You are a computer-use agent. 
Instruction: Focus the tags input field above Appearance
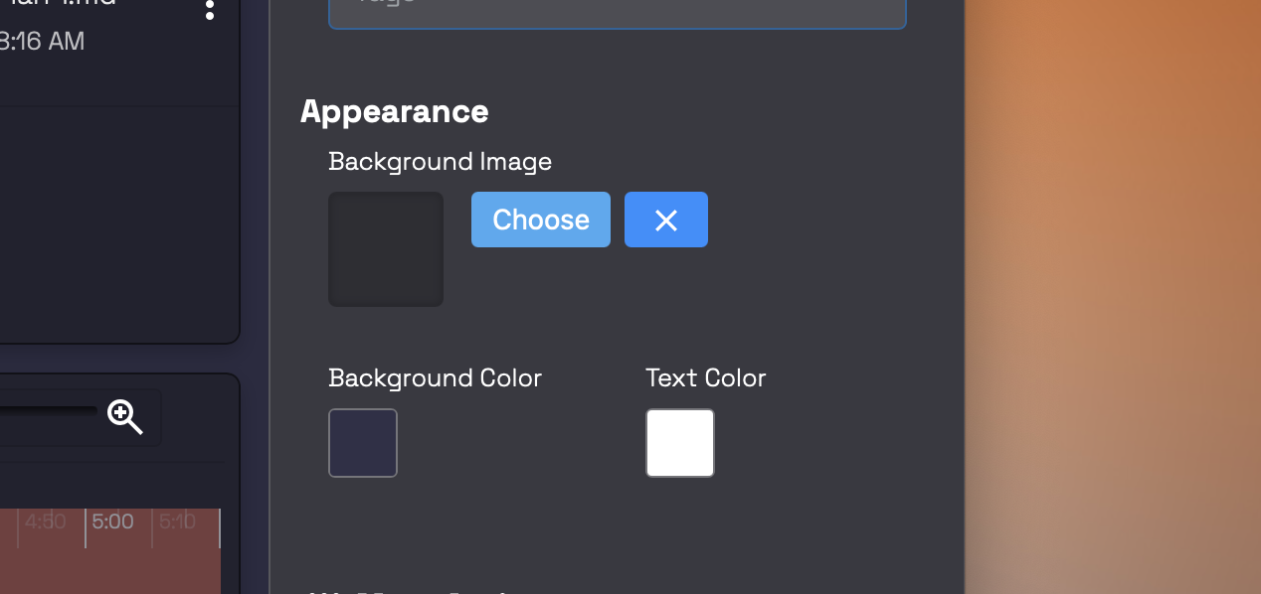[x=618, y=12]
